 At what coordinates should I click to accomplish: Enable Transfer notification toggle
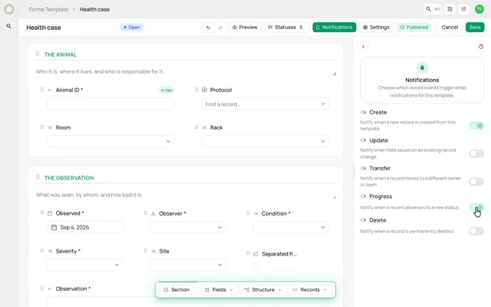(x=476, y=181)
